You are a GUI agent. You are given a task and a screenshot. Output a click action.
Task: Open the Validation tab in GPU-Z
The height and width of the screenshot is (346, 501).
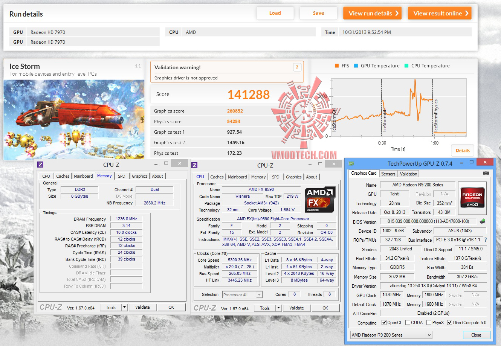pos(408,174)
